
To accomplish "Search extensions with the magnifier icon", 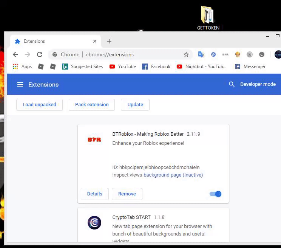I will (x=232, y=84).
